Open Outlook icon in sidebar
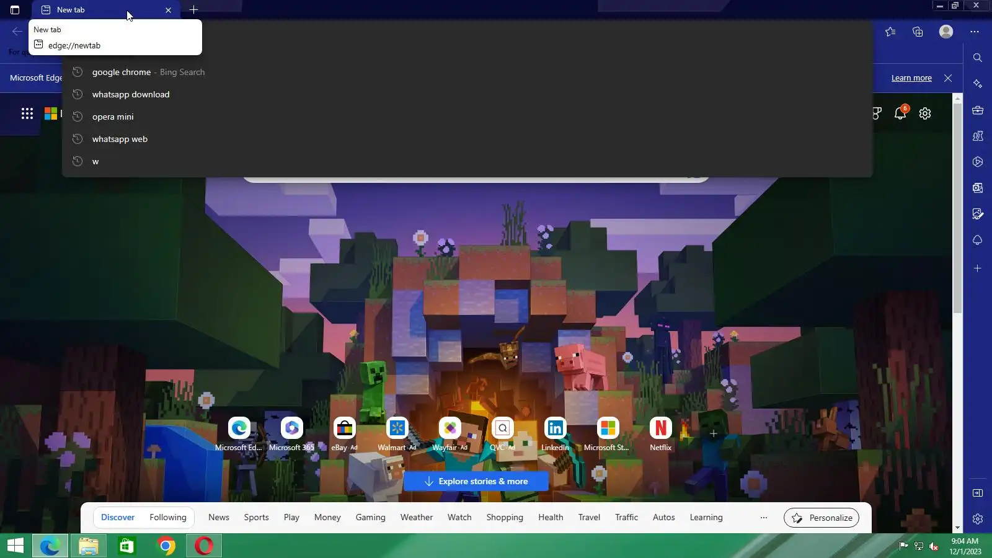This screenshot has width=992, height=558. (978, 188)
